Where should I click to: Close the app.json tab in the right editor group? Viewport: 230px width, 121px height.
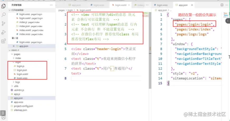pyautogui.click(x=192, y=5)
